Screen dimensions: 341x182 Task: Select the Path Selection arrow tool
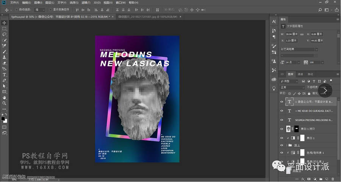pyautogui.click(x=4, y=86)
